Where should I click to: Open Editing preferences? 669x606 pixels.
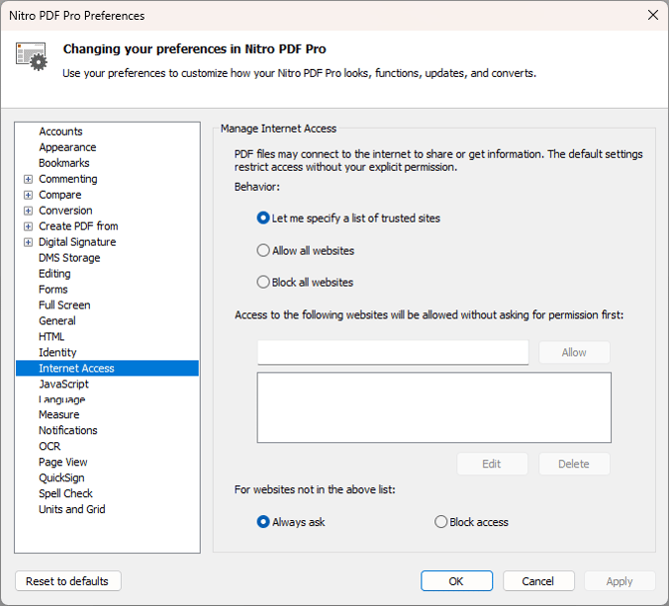[x=54, y=274]
